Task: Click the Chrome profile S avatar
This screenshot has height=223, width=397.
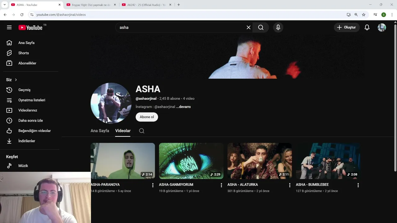Action: tap(384, 15)
